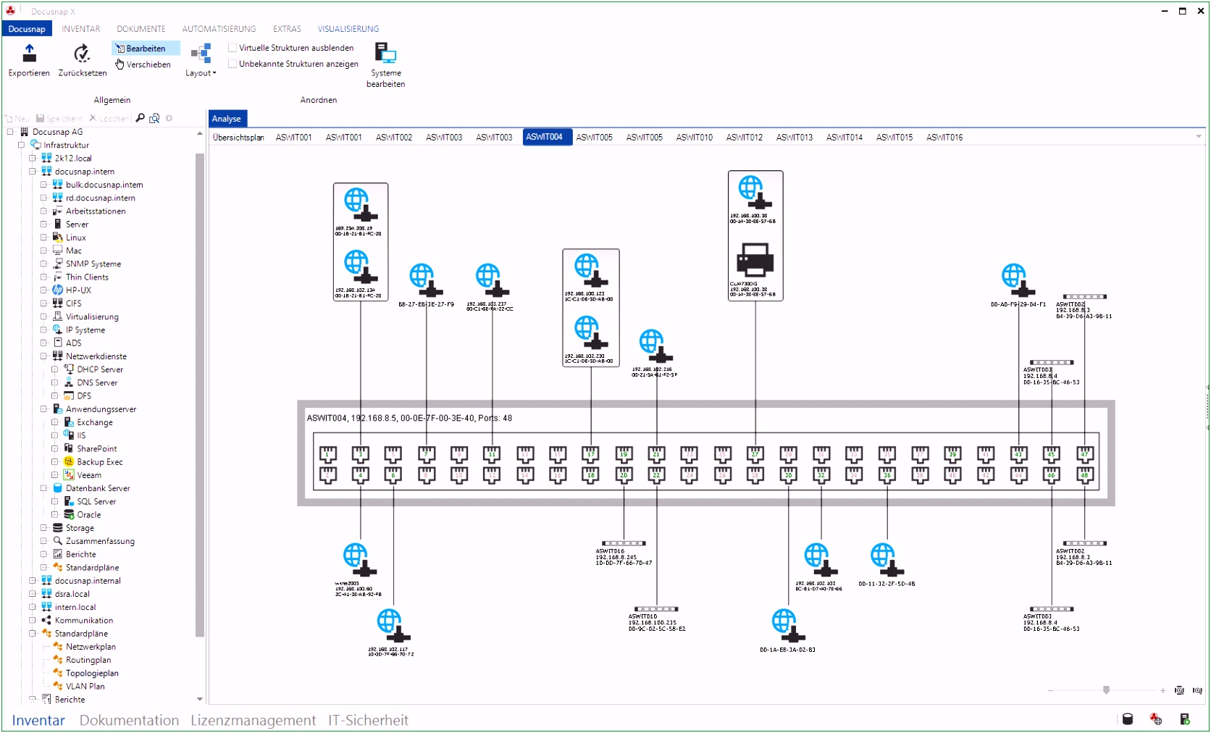Open the Layout dropdown
Image resolution: width=1211 pixels, height=733 pixels.
(x=201, y=60)
